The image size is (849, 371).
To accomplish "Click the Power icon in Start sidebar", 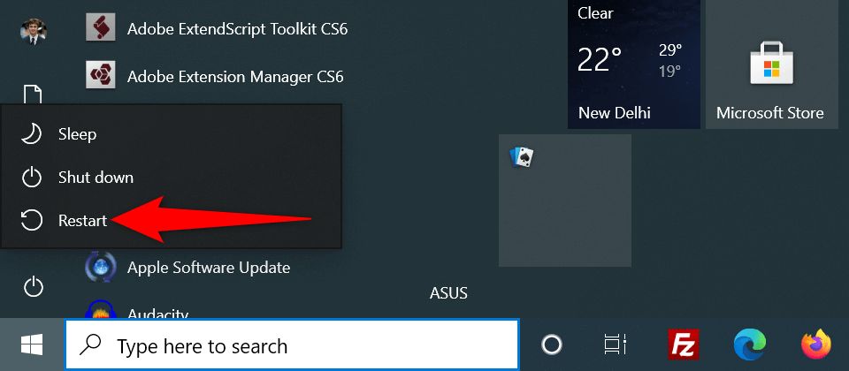I will click(33, 286).
